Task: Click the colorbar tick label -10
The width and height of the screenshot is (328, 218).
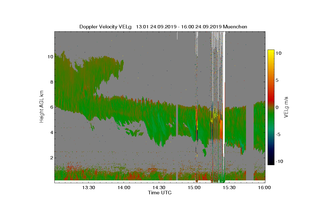Action: 279,161
